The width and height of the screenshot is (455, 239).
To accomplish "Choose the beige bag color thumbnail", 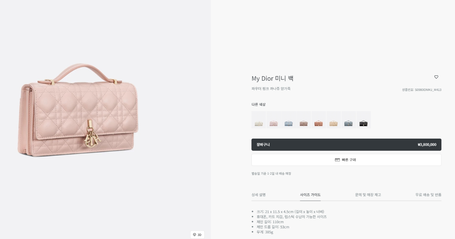I will coord(334,120).
